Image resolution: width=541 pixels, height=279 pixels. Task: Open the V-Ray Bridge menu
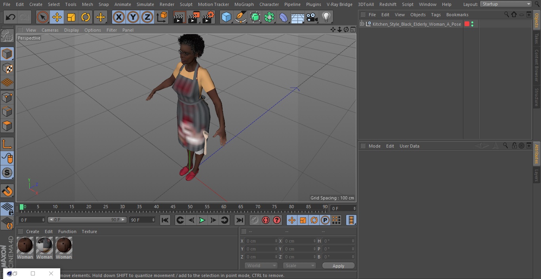[339, 4]
